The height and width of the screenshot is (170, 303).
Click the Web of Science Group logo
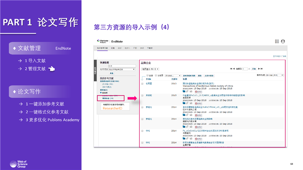click(19, 164)
